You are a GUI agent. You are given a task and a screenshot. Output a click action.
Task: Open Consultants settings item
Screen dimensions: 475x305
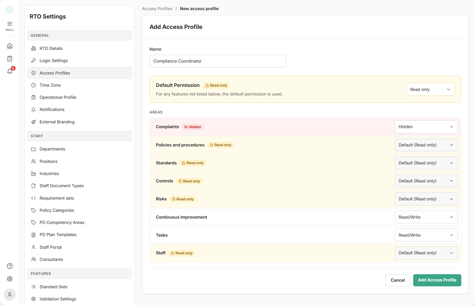click(x=79, y=259)
